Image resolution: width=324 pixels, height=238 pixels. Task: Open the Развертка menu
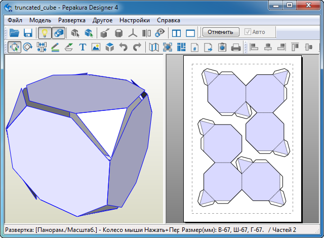(71, 21)
